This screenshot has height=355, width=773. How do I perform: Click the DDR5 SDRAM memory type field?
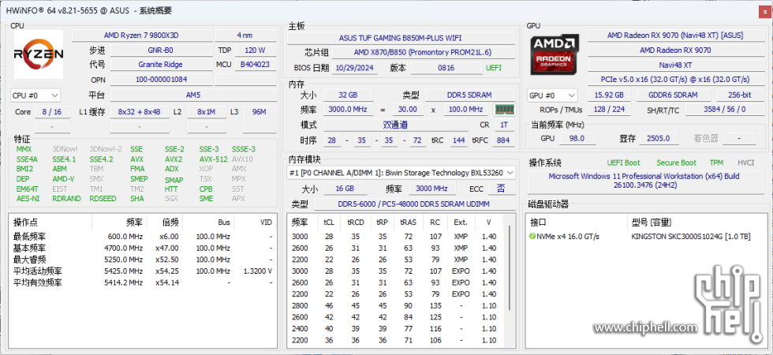point(469,95)
